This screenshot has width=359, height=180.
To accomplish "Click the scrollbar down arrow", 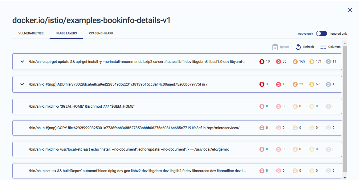I will pyautogui.click(x=345, y=178).
